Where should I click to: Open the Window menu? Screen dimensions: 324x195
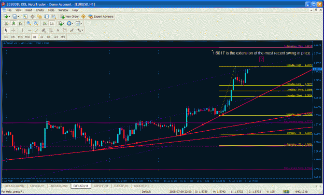pyautogui.click(x=63, y=10)
